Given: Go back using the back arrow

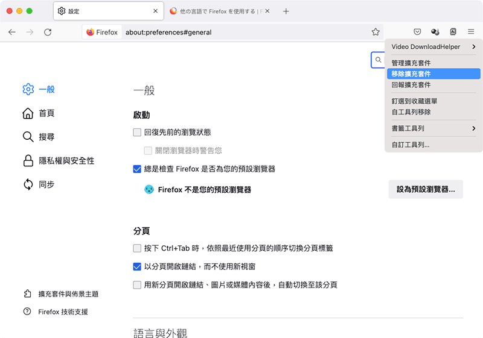Looking at the screenshot, I should (12, 32).
